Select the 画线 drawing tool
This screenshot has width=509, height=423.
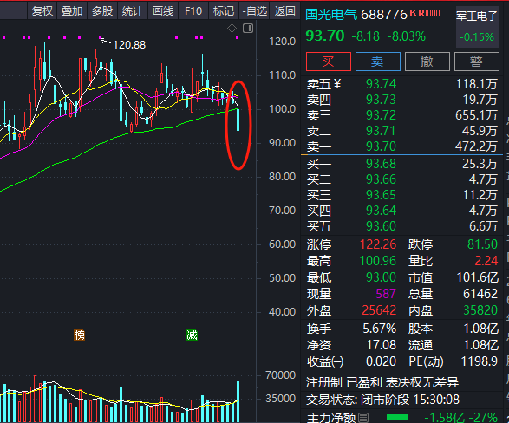click(x=163, y=11)
